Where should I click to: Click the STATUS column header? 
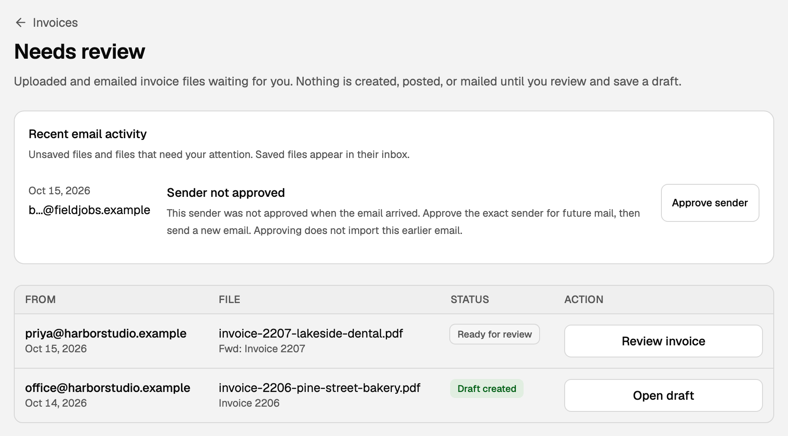point(470,300)
